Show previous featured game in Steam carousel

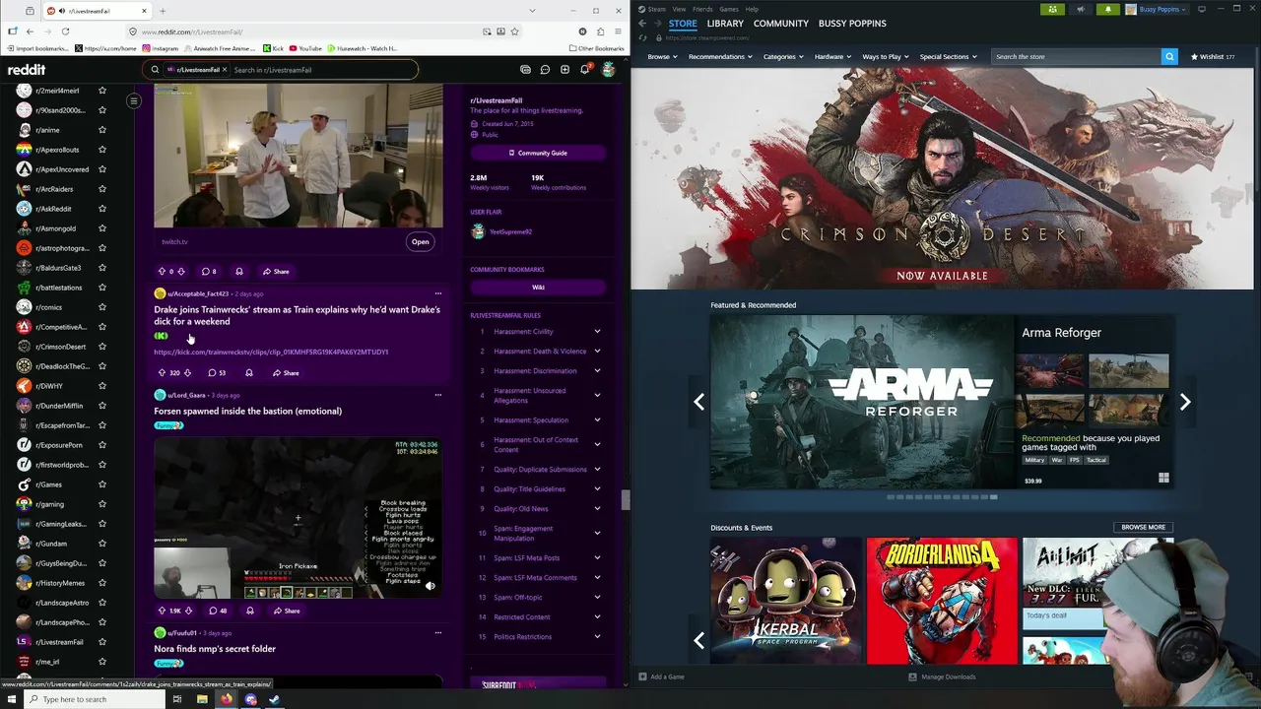click(x=698, y=402)
